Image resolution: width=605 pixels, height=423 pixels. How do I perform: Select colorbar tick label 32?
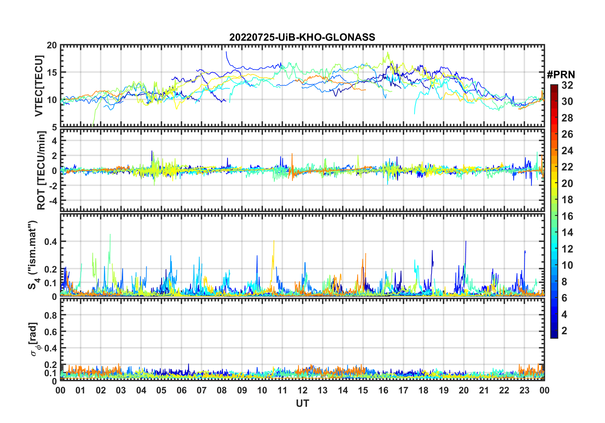point(567,85)
